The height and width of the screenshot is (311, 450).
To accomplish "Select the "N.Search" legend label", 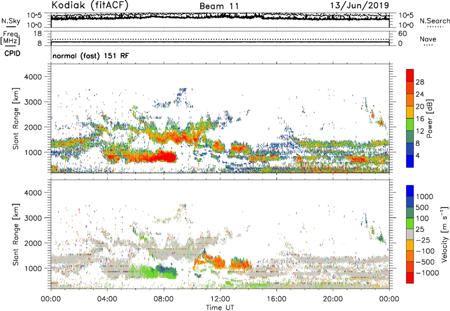I will (x=434, y=21).
